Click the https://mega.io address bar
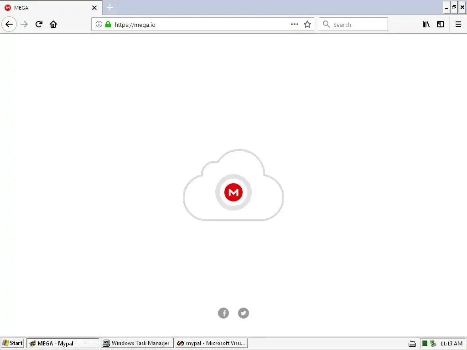This screenshot has height=350, width=467. click(x=202, y=25)
